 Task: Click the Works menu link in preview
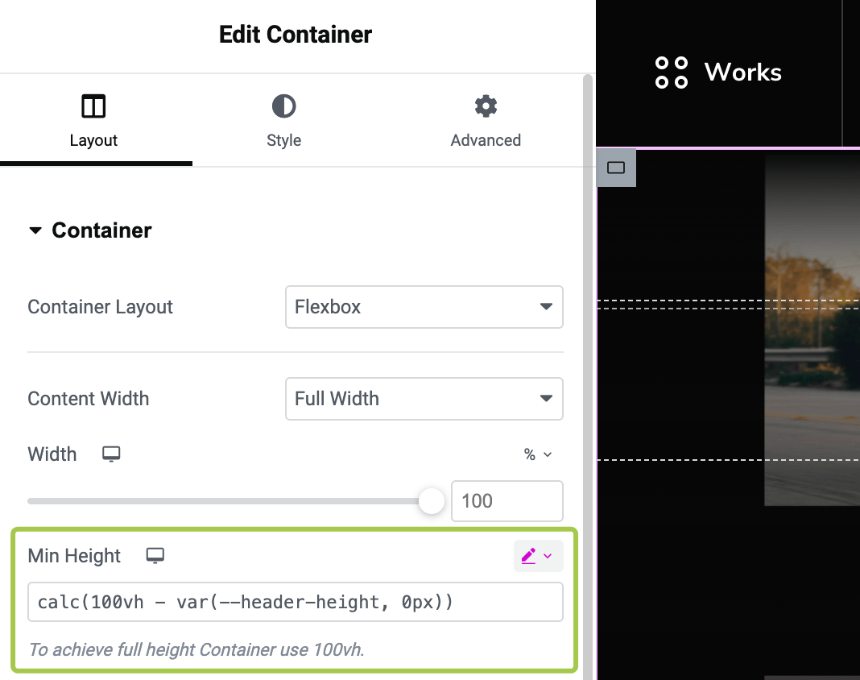coord(742,73)
